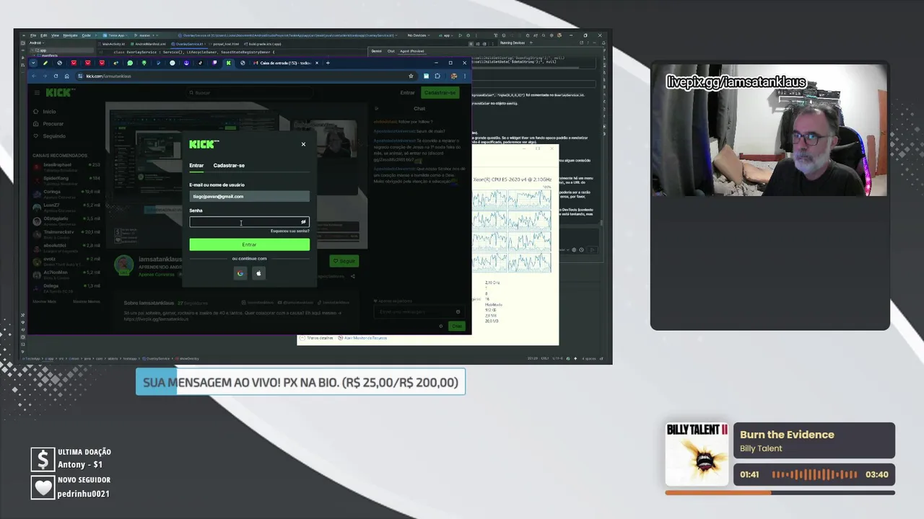Switch to the Cadastrar-se tab in login dialog
Image resolution: width=924 pixels, height=519 pixels.
pyautogui.click(x=229, y=165)
